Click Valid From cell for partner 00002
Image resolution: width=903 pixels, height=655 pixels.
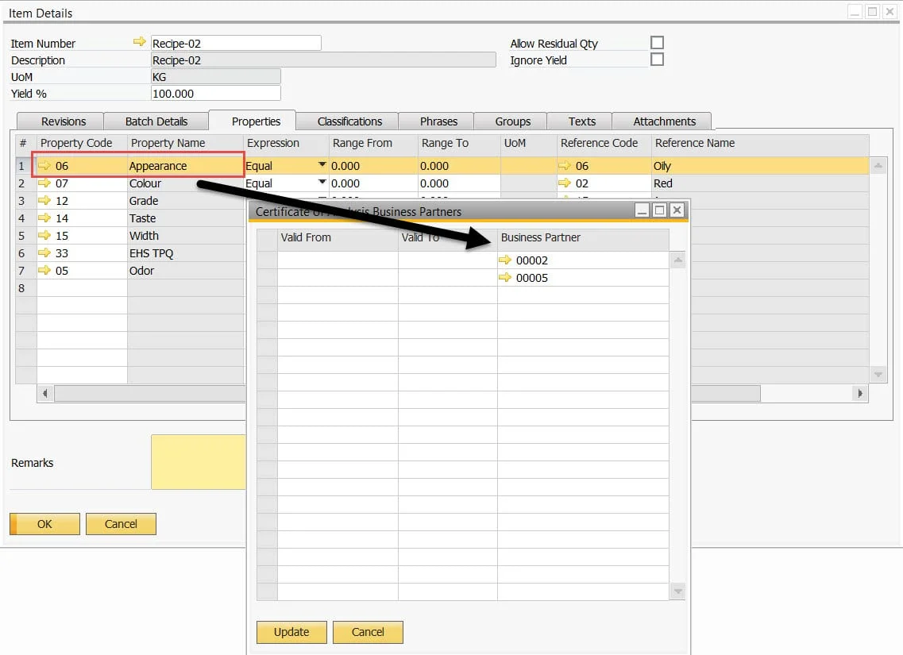tap(338, 260)
